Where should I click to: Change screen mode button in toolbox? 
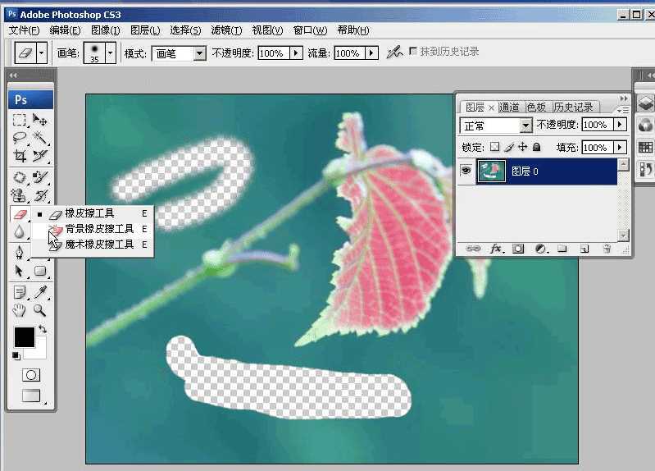(31, 396)
